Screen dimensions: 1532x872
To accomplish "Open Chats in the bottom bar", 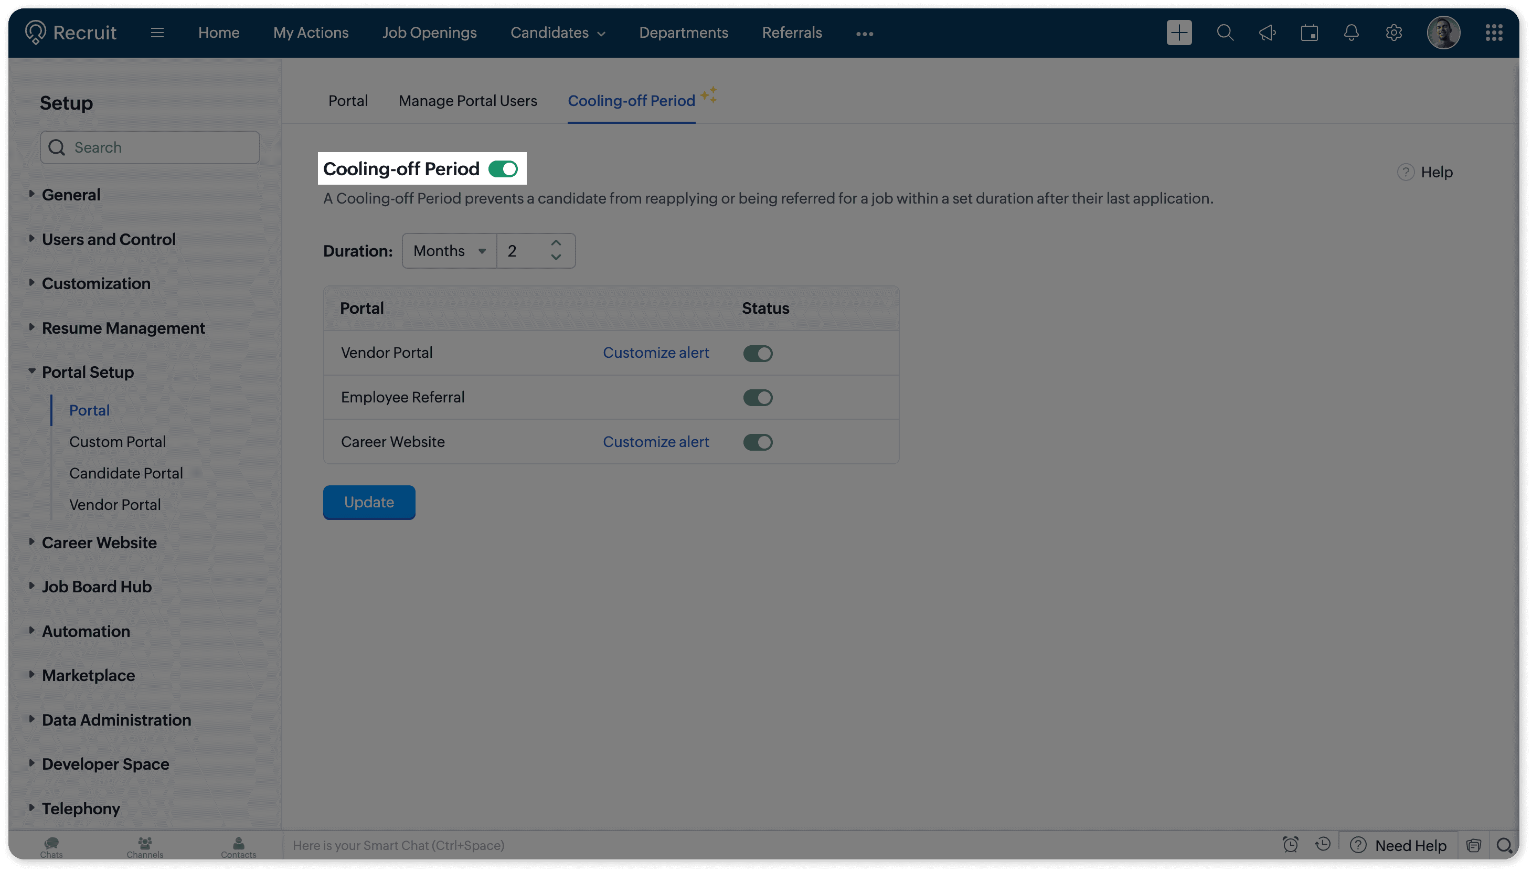I will click(x=51, y=847).
